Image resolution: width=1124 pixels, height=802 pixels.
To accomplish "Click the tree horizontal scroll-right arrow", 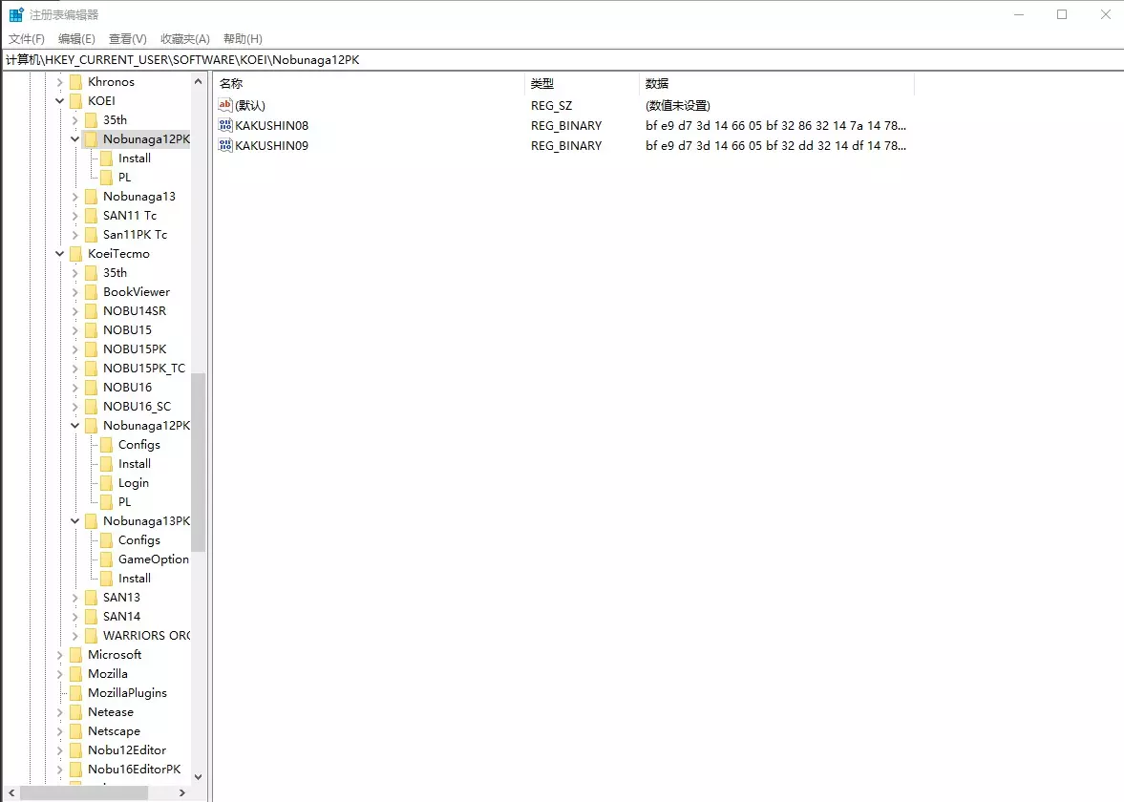I will tap(182, 792).
